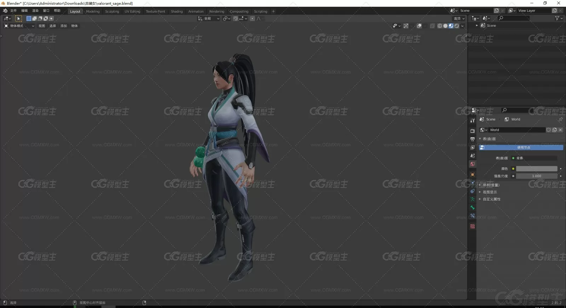Open the viewport 视图 (View) menu

[42, 26]
